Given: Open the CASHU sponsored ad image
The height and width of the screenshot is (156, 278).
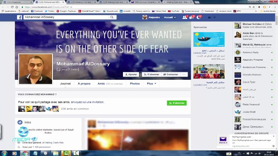Looking at the screenshot, I should tap(209, 39).
